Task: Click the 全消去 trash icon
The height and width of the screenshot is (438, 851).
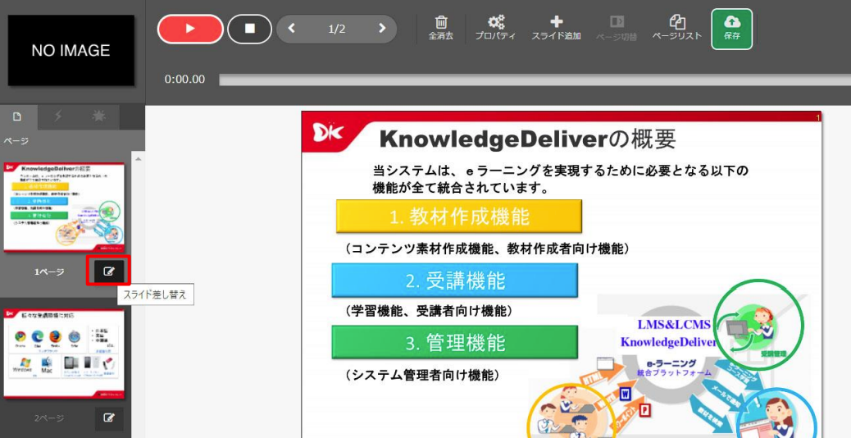Action: click(x=441, y=28)
